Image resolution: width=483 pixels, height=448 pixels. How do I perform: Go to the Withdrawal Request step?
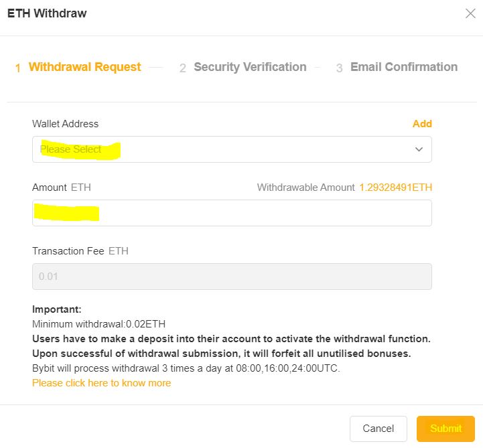click(x=84, y=67)
